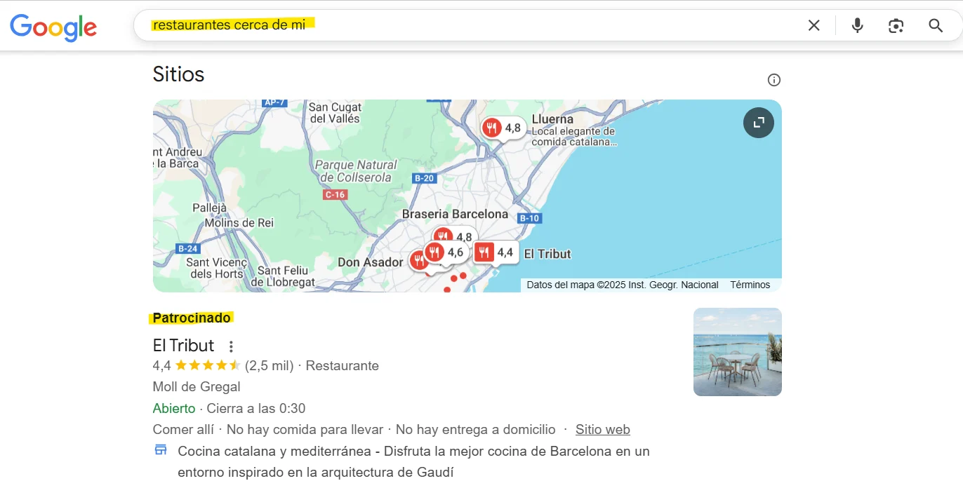Click the Cierra a las 0:30 text
Image resolution: width=963 pixels, height=488 pixels.
point(256,409)
